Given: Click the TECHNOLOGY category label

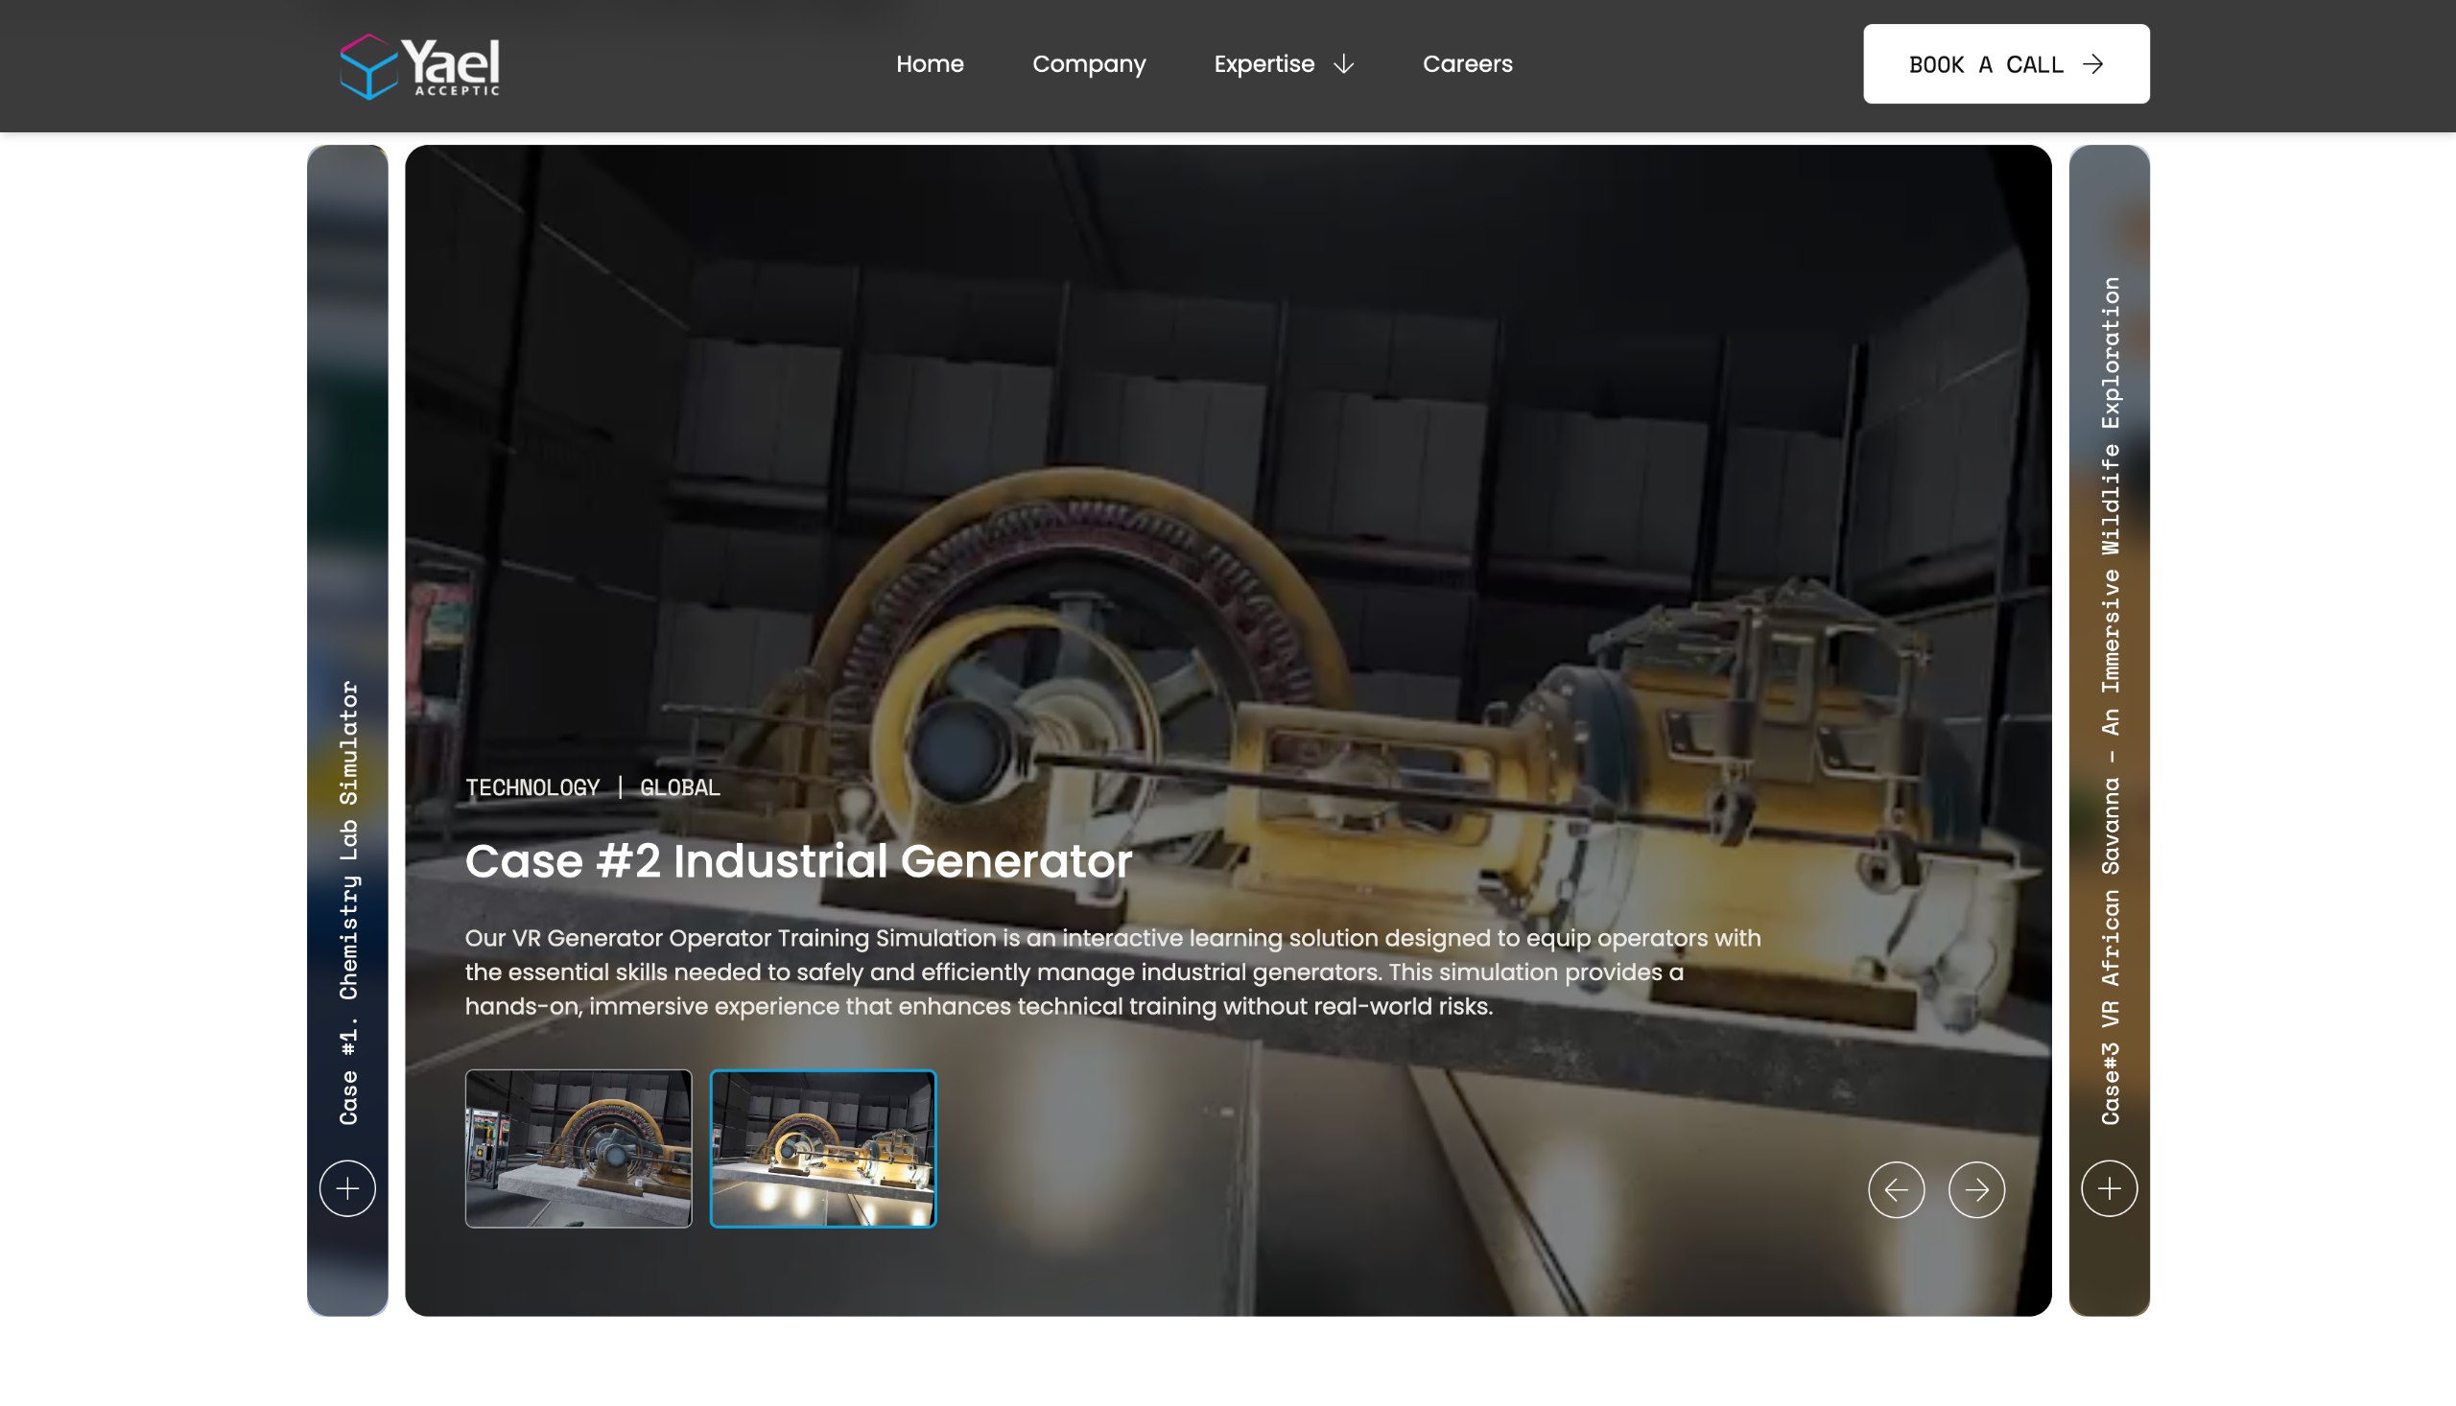Looking at the screenshot, I should 532,788.
